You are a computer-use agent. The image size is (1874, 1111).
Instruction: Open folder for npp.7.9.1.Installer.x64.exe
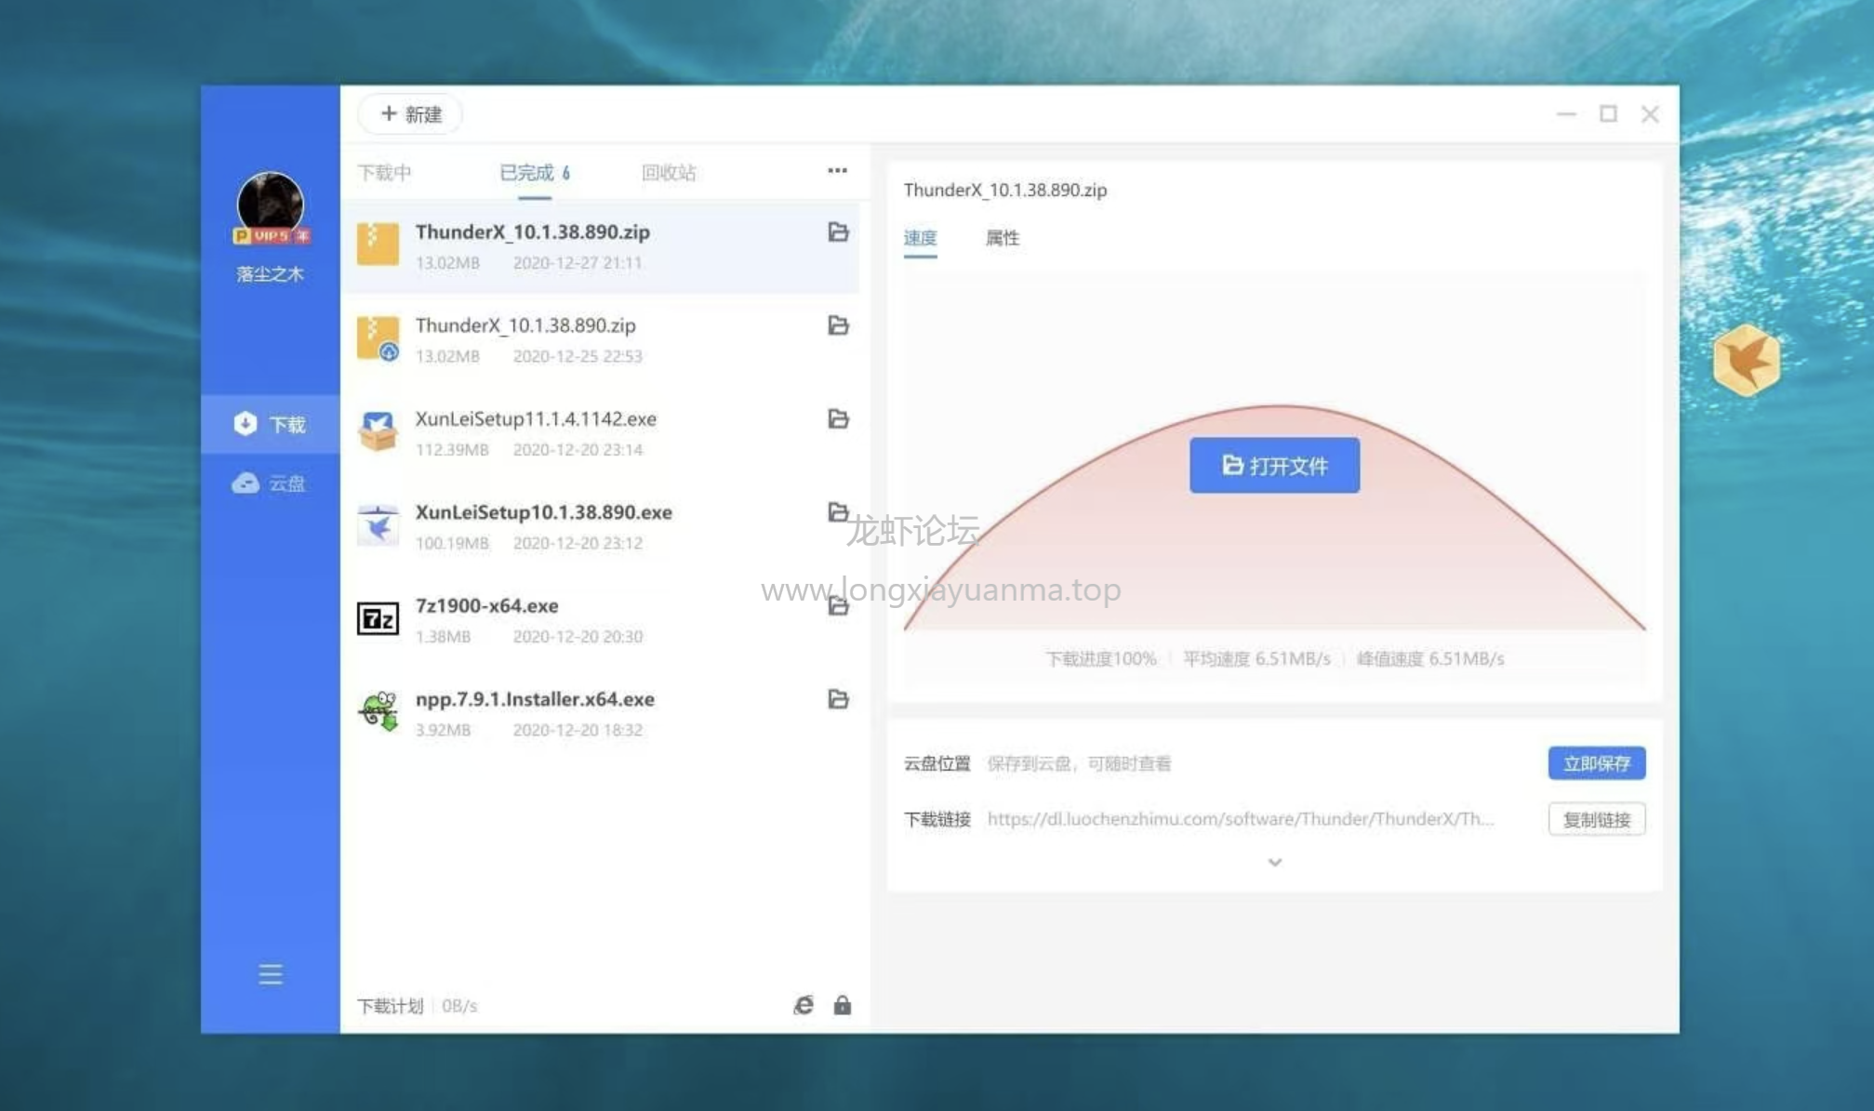pos(838,698)
